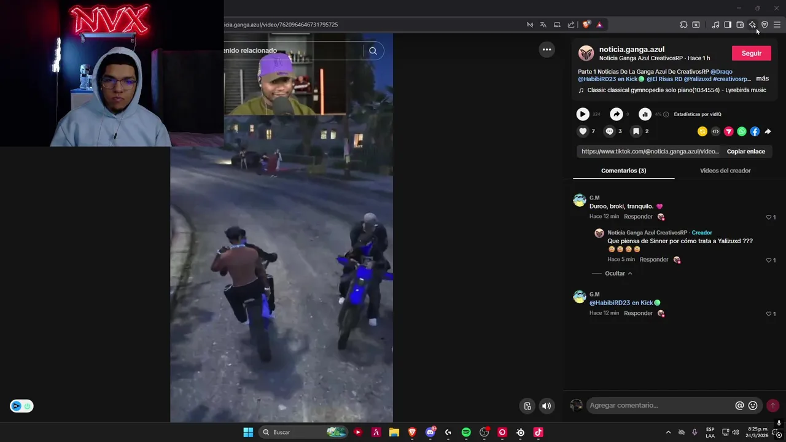This screenshot has height=442, width=786.
Task: Collapse replies with Ocultar
Action: pyautogui.click(x=618, y=273)
